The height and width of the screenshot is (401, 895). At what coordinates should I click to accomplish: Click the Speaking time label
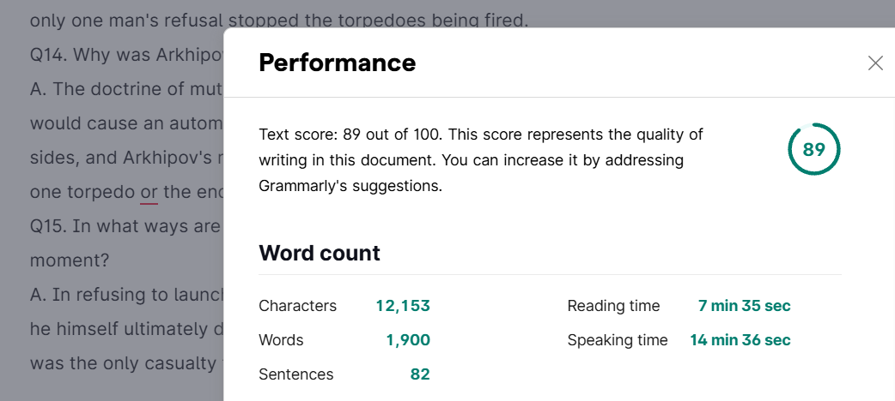618,340
